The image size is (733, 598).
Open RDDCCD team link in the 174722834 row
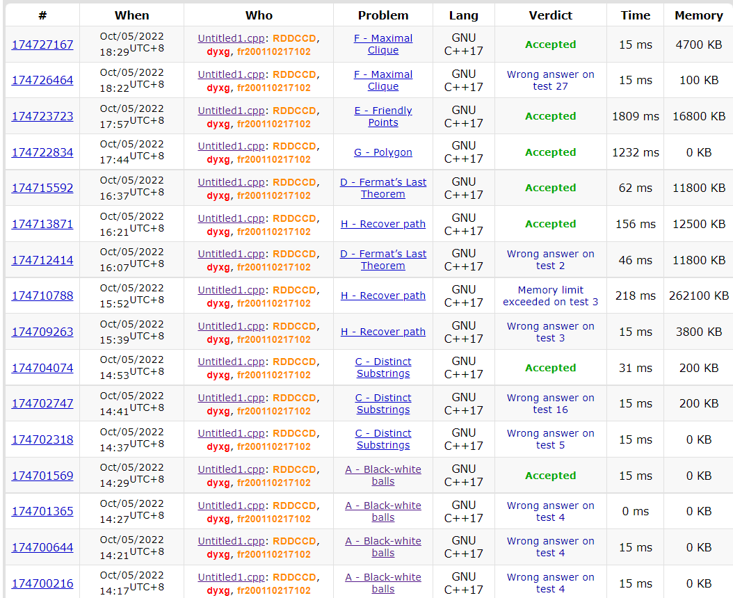tap(294, 147)
